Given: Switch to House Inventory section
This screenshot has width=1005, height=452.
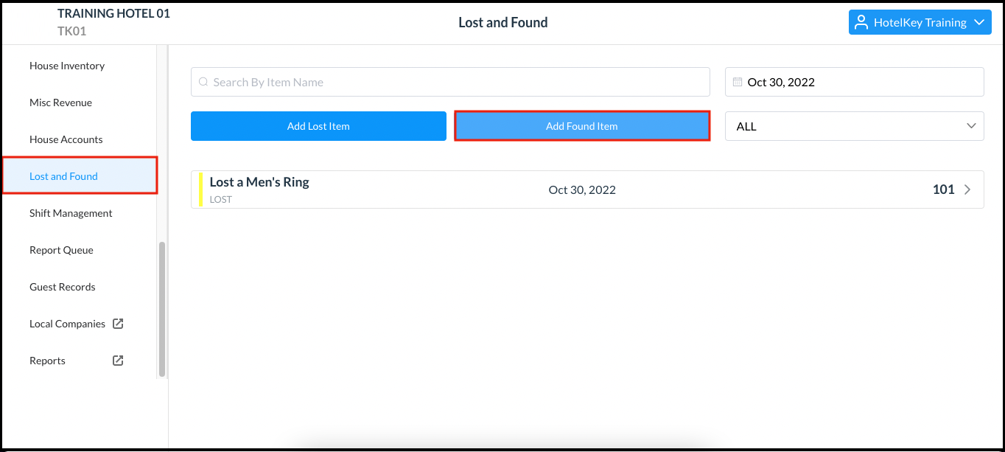Looking at the screenshot, I should pyautogui.click(x=67, y=65).
